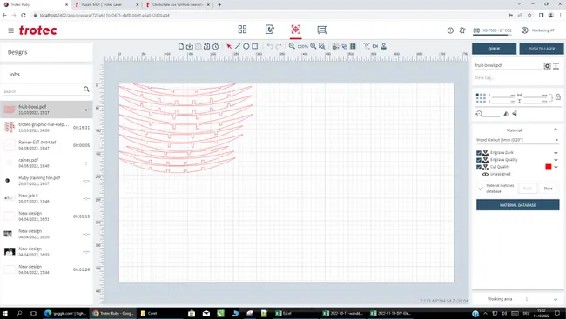Uncheck the Engrave Quality checkbox
The height and width of the screenshot is (319, 566).
pos(479,160)
